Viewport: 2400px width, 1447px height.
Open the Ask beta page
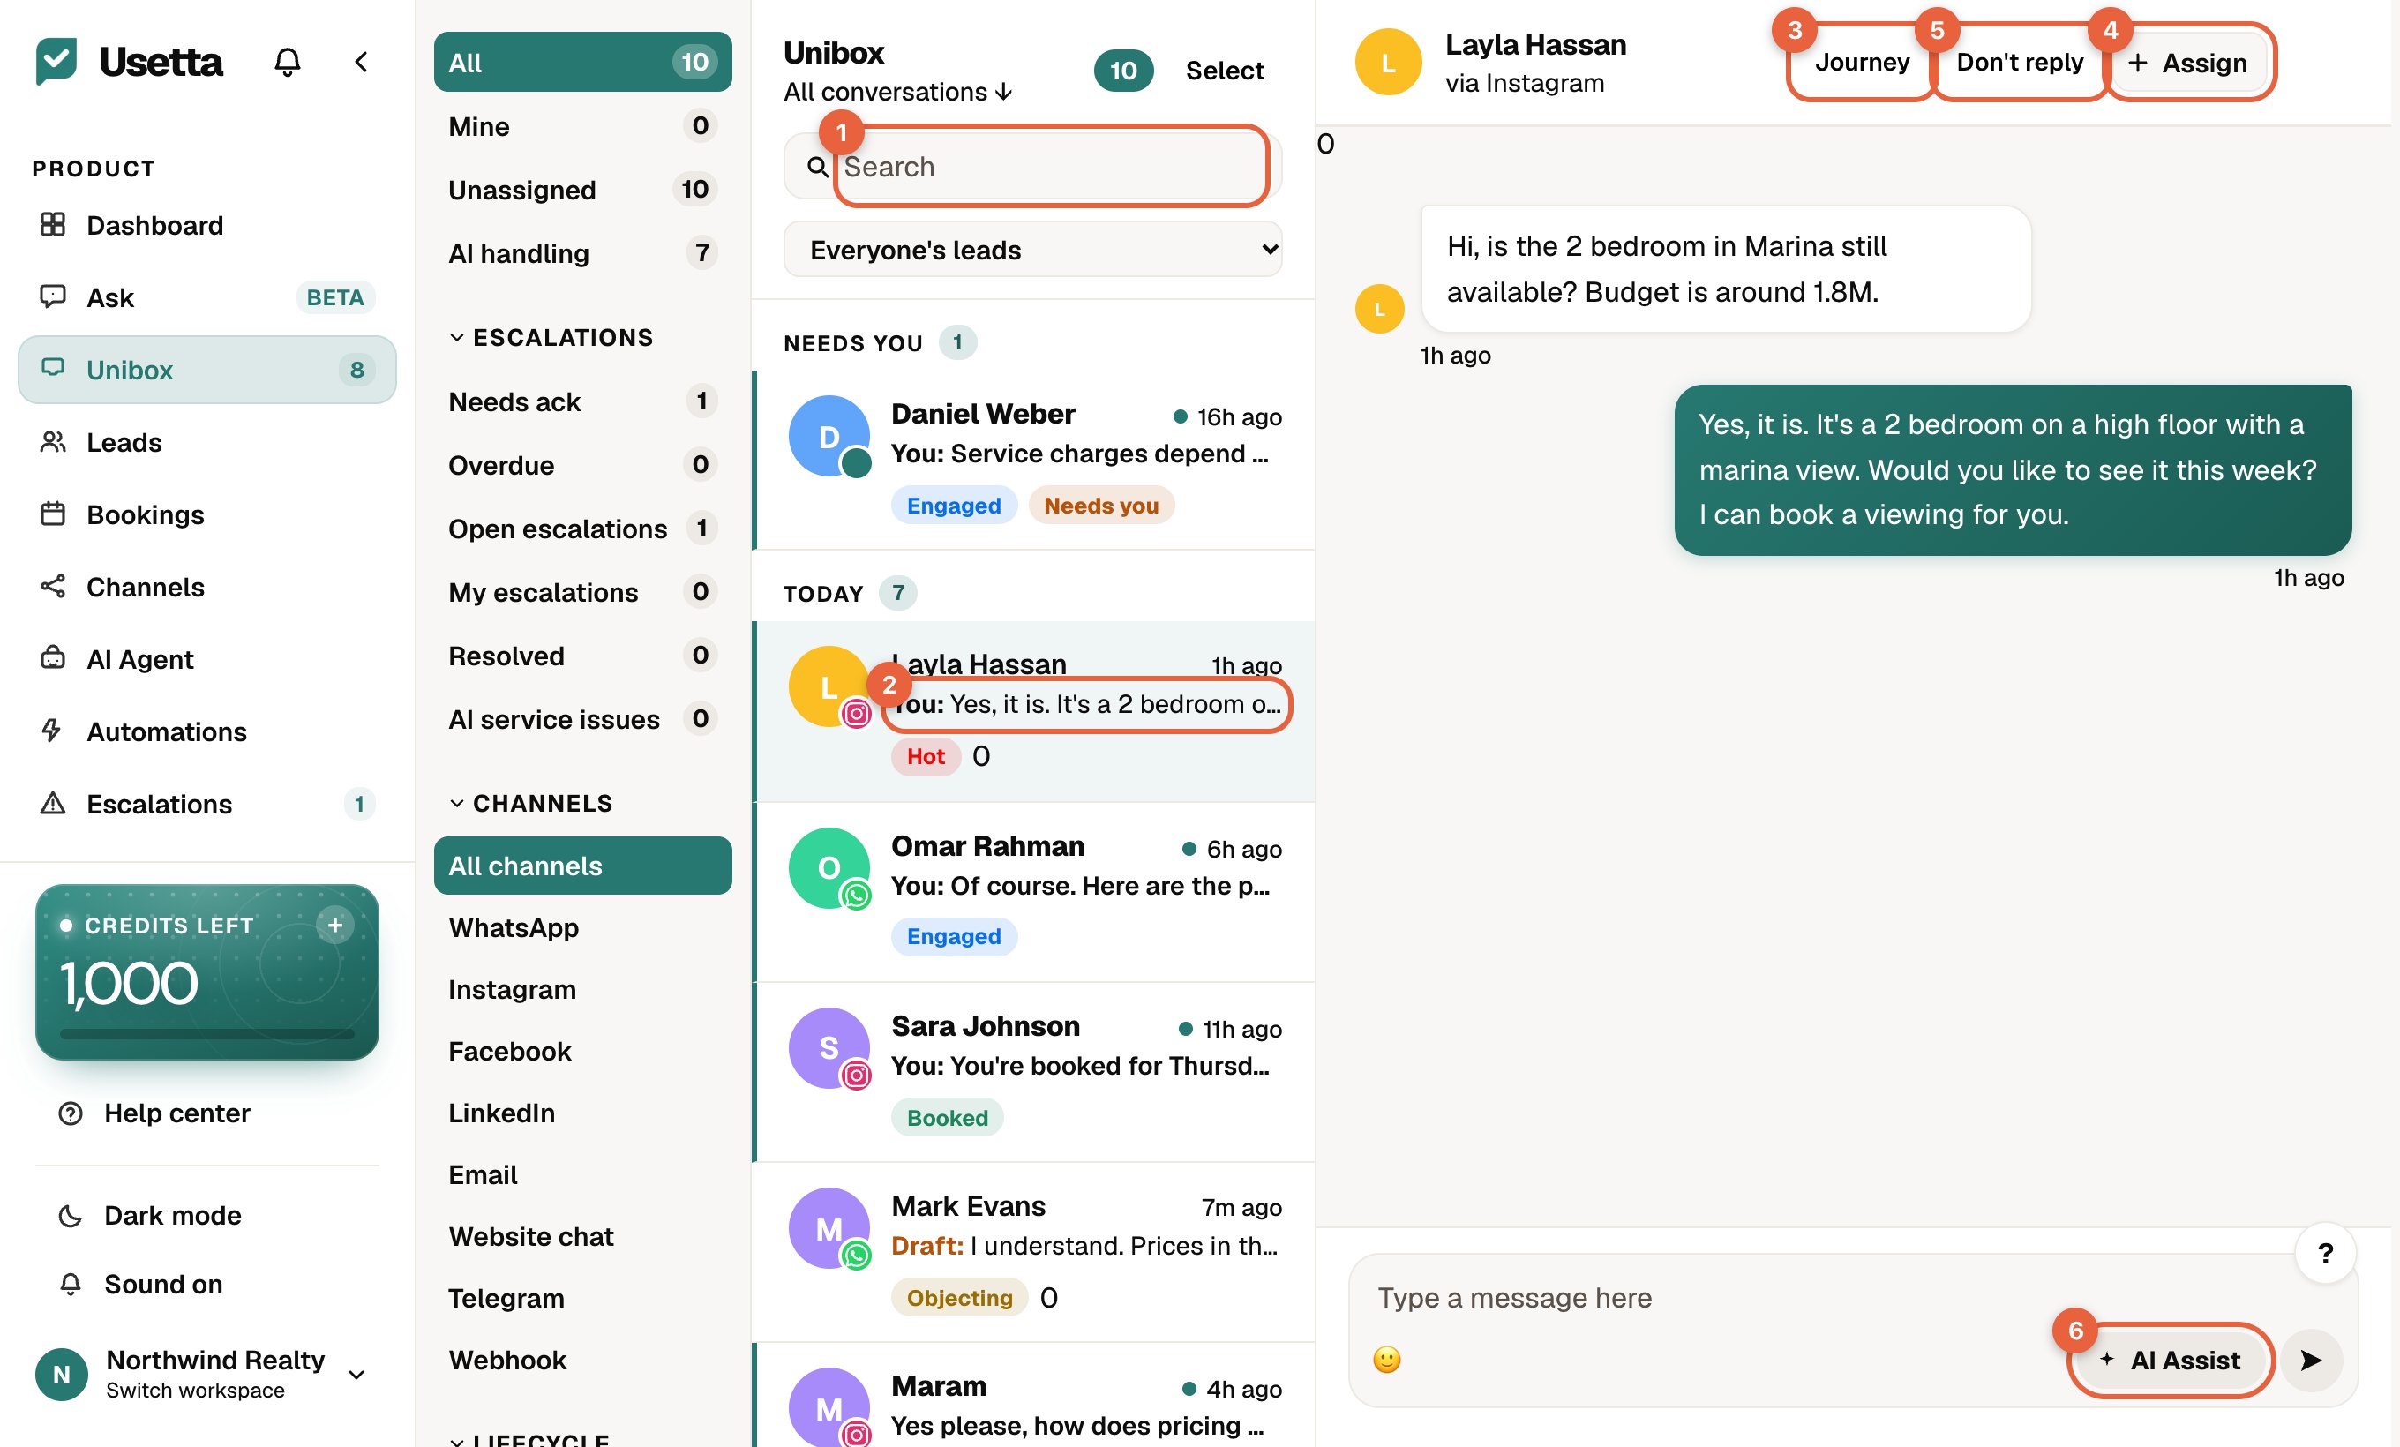pyautogui.click(x=206, y=297)
